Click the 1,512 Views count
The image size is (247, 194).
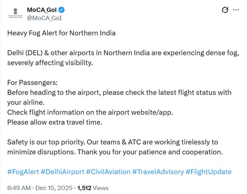(x=93, y=188)
